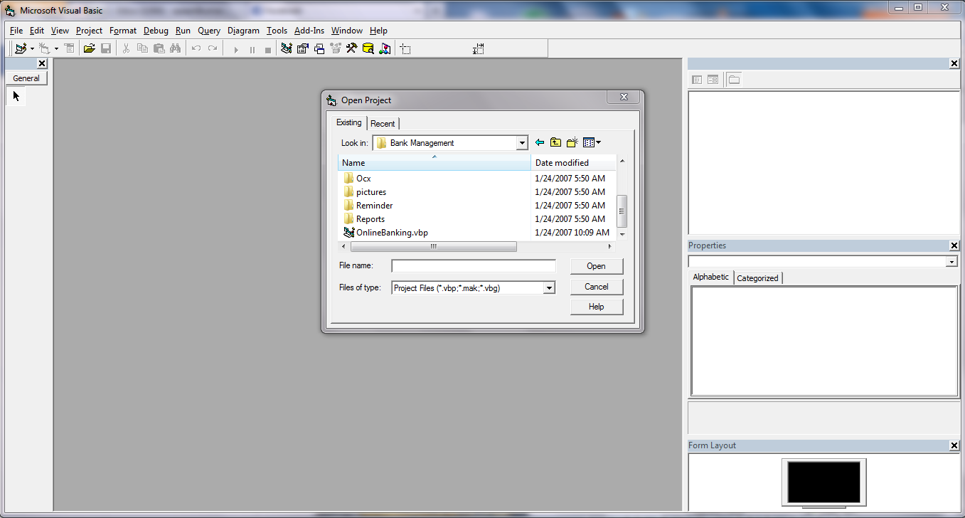Click the Cut scissors icon
Screen dimensions: 965x518
click(126, 48)
